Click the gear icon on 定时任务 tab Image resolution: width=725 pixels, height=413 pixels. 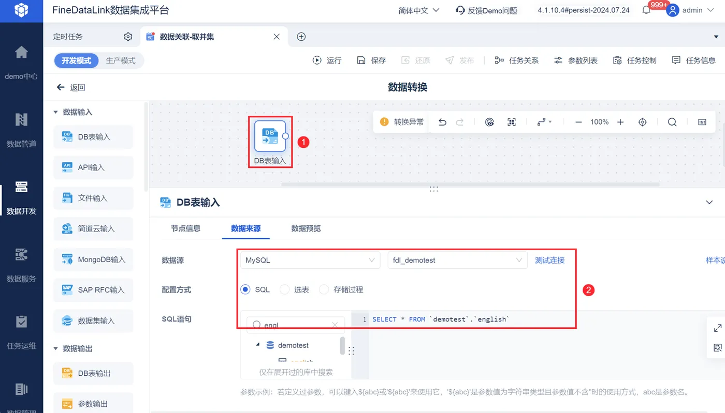[128, 37]
